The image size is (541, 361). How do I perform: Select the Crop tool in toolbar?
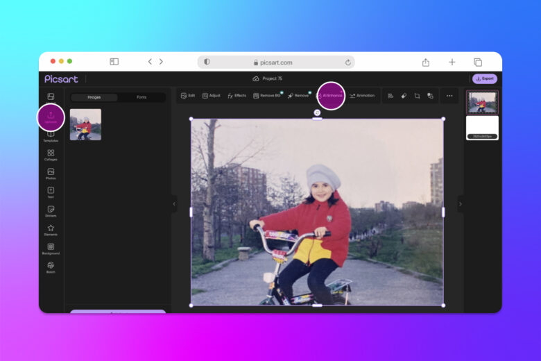point(417,96)
